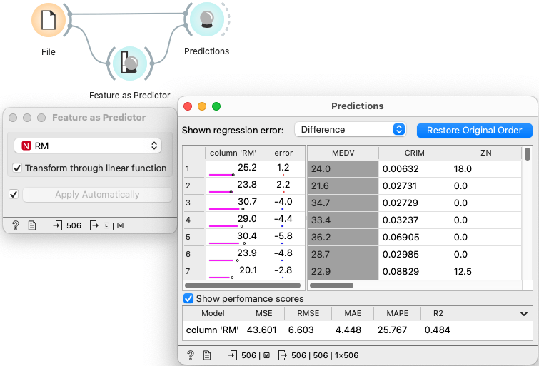The height and width of the screenshot is (366, 539).
Task: Open the RM feature dropdown
Action: [88, 146]
